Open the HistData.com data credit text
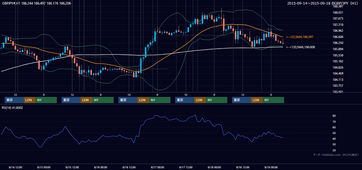Viewport: 362px width, 170px height. 336,155
